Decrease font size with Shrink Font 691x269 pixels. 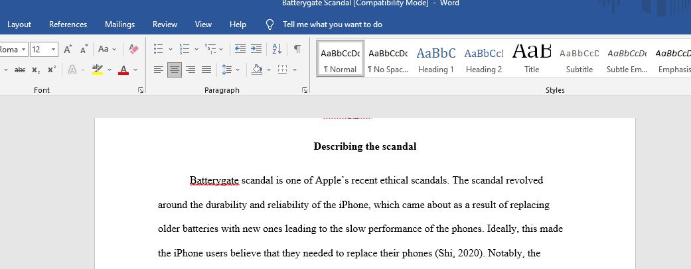coord(84,49)
